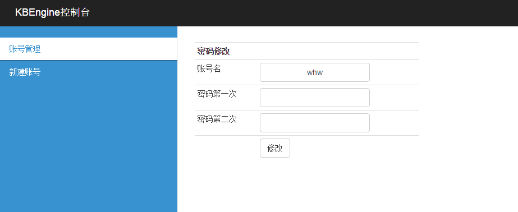Screen dimensions: 518x212
Task: Click the 账号名 label
Action: click(209, 68)
